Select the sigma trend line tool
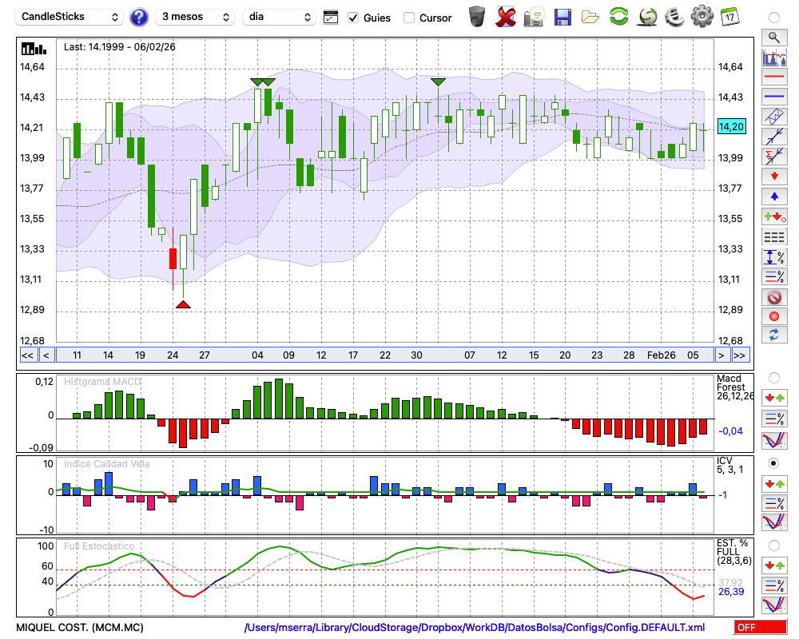Viewport: 799px width, 639px height. (x=774, y=157)
